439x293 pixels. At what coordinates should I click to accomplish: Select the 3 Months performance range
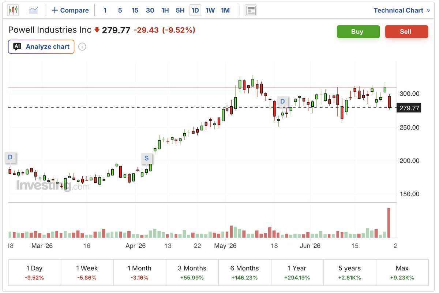[192, 273]
